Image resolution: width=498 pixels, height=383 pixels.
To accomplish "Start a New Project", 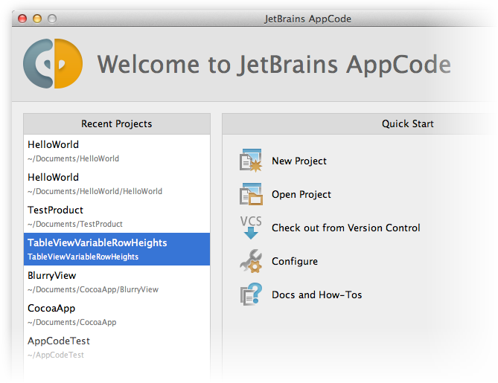I will click(x=299, y=161).
